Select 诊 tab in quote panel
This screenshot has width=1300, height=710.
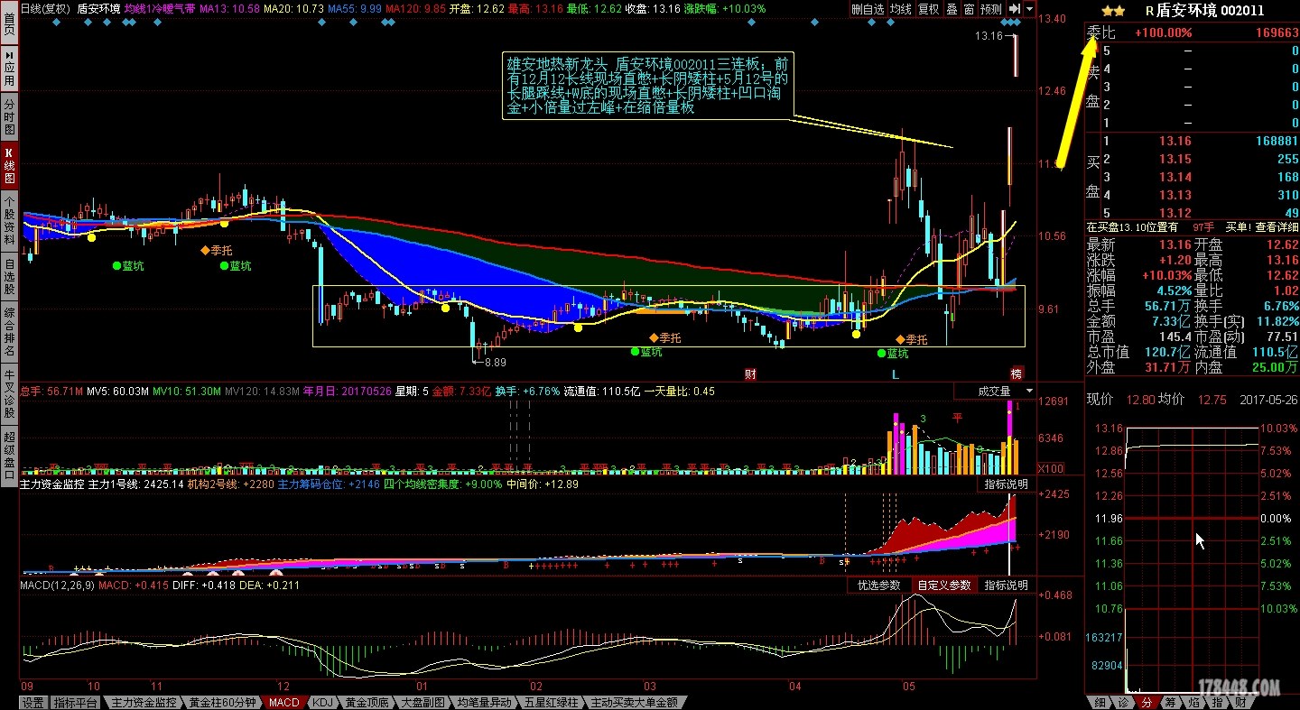[1122, 702]
